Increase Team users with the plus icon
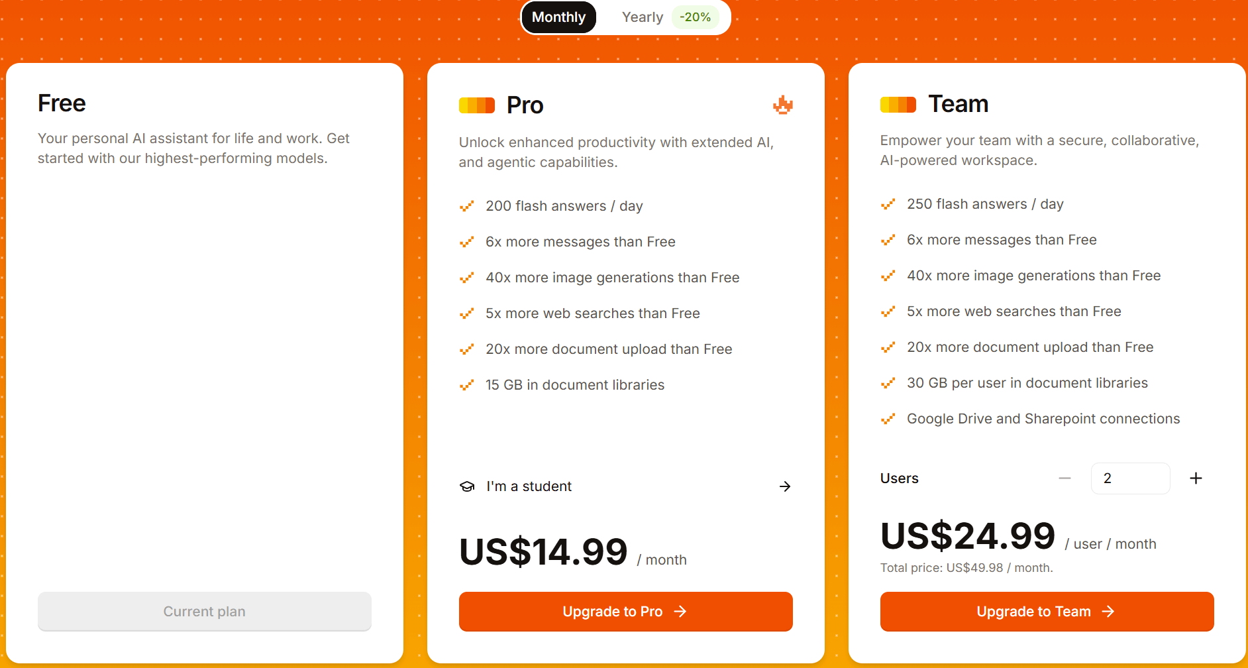1248x668 pixels. [x=1196, y=478]
